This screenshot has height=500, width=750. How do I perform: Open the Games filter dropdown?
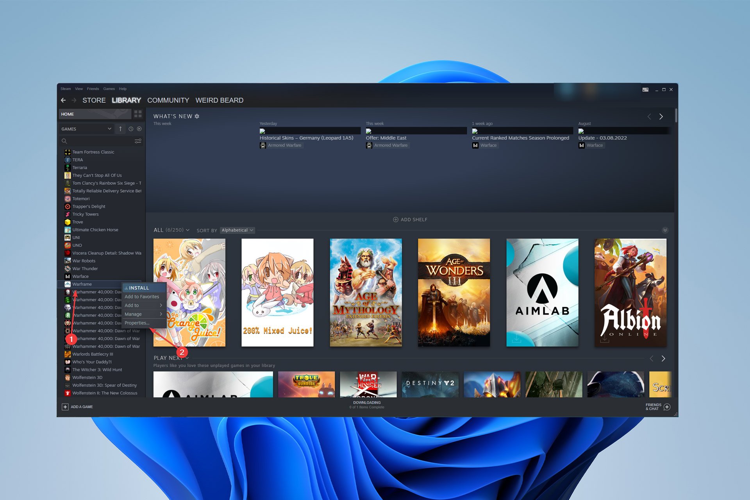(86, 129)
